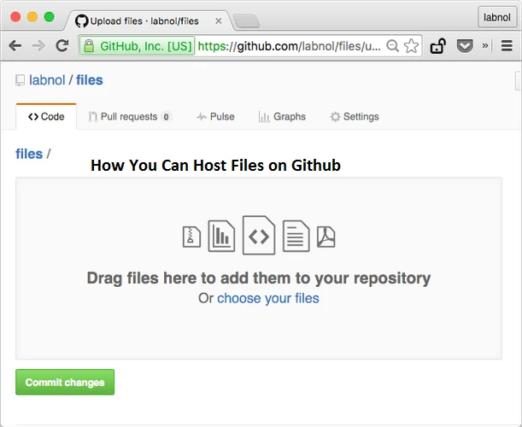Show hidden extensions with the chevron
Screen dimensions: 522x427
(485, 46)
